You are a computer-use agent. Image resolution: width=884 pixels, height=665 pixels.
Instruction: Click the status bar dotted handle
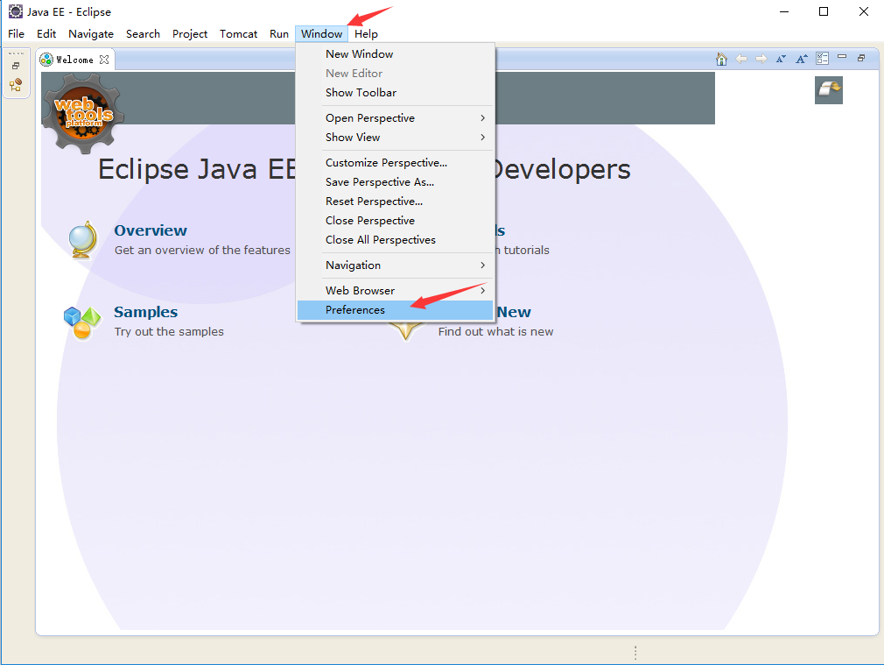(635, 653)
